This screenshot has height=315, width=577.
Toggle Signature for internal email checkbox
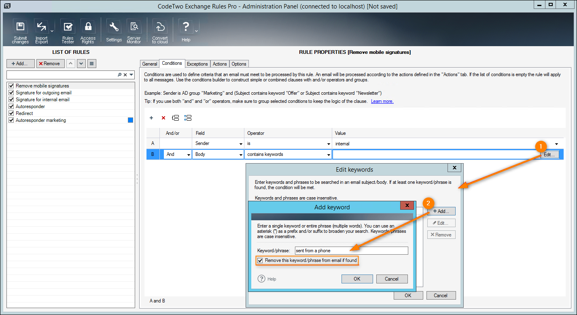tap(11, 100)
